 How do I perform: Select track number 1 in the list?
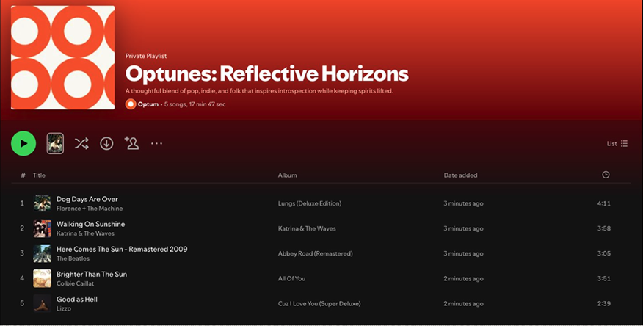pos(22,203)
